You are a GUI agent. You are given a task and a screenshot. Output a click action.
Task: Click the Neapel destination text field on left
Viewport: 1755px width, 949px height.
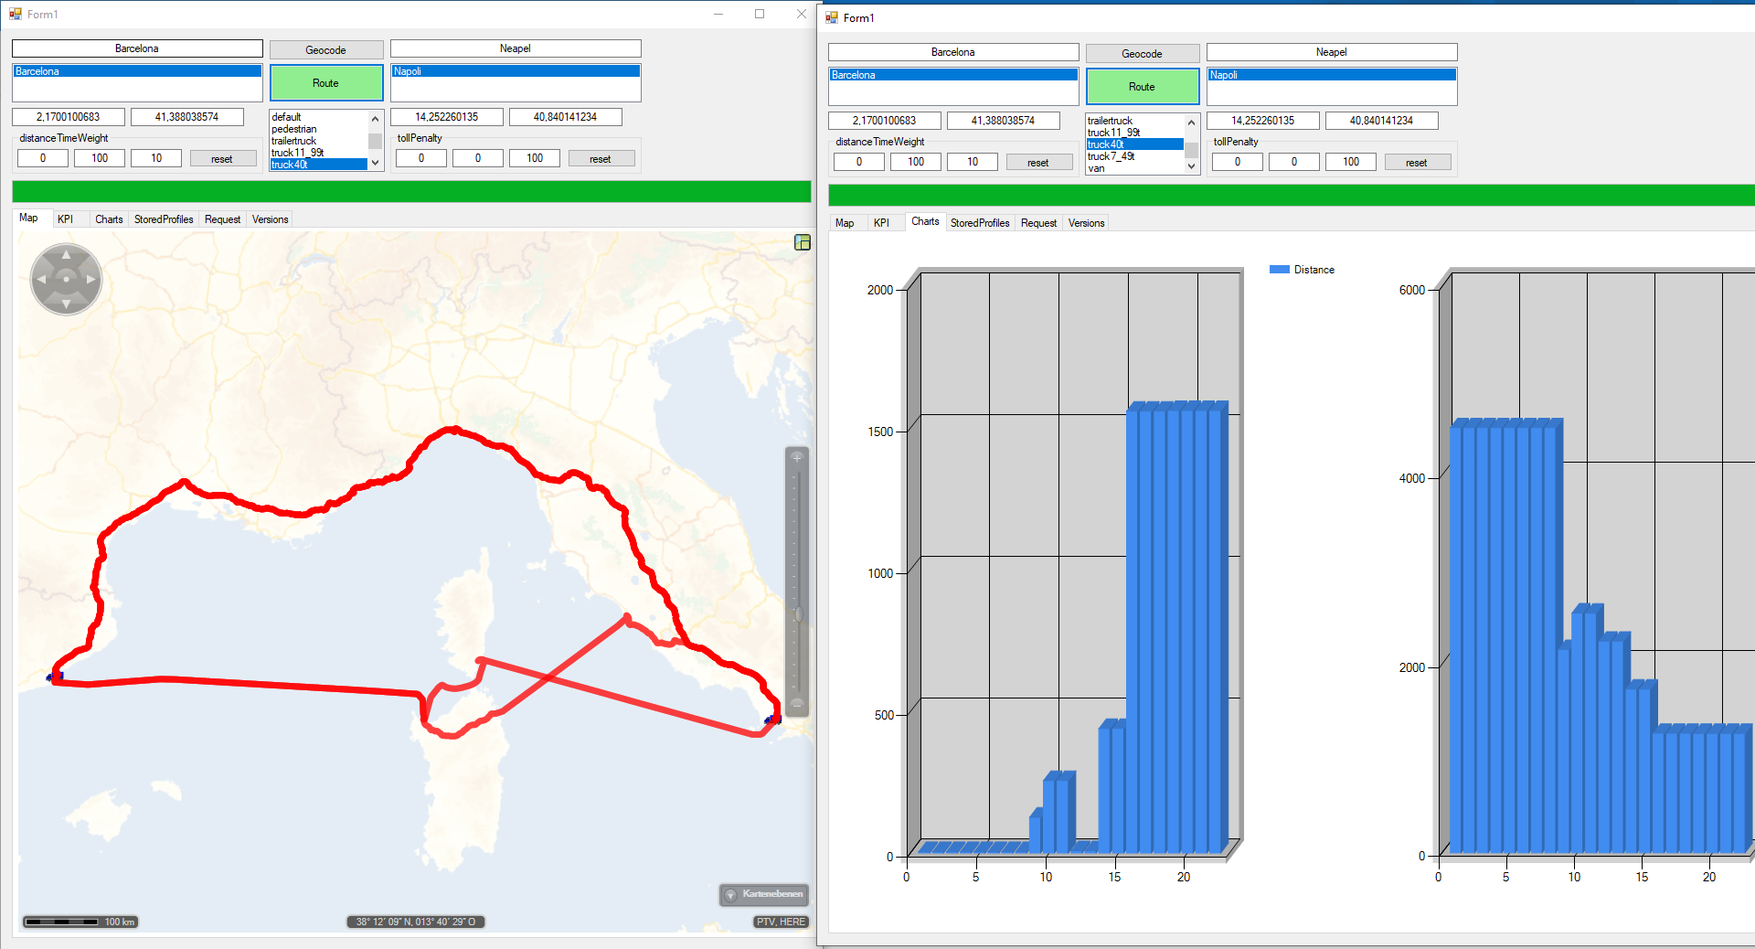point(515,48)
